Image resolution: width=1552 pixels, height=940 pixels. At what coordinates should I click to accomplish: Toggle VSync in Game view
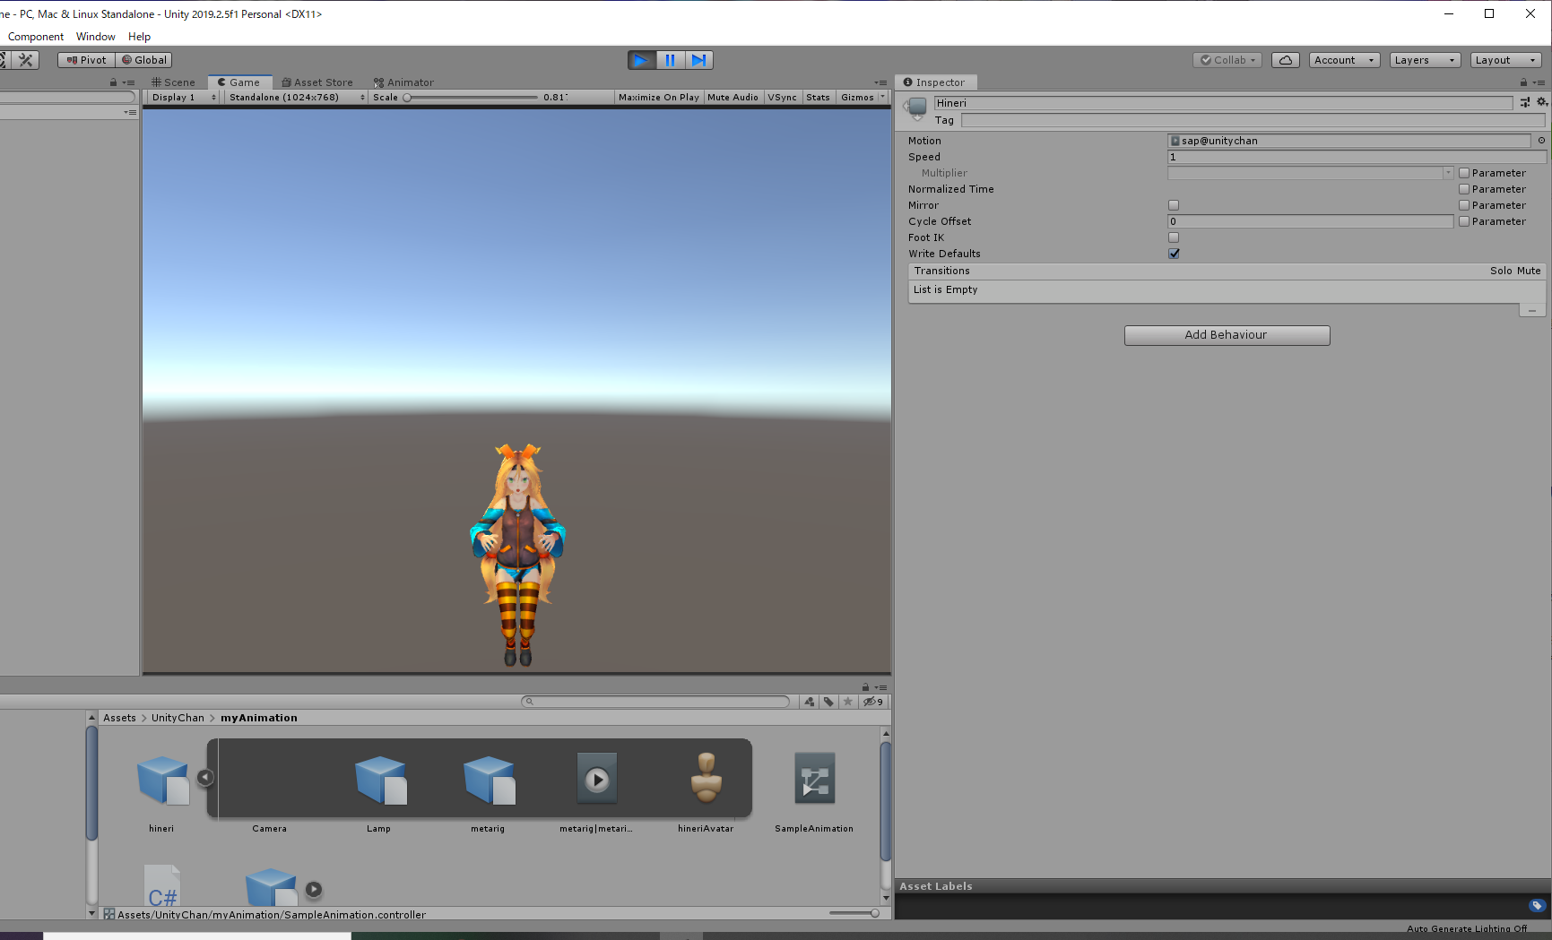pos(782,98)
